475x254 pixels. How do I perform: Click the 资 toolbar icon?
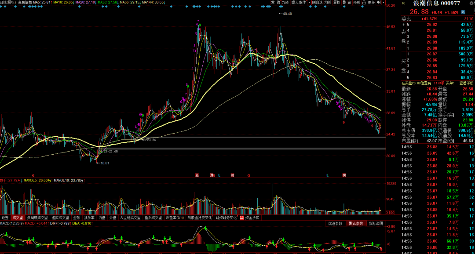click(x=278, y=3)
